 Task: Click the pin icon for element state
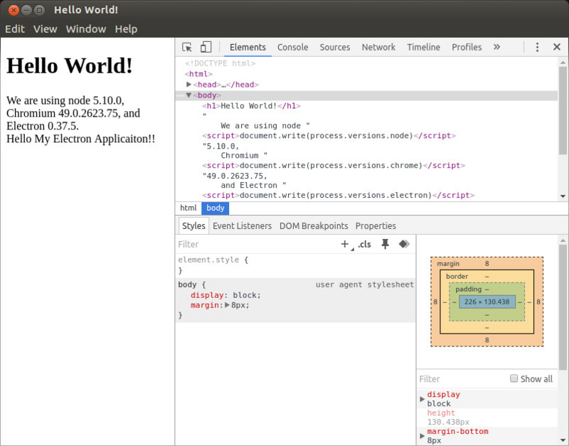[385, 244]
